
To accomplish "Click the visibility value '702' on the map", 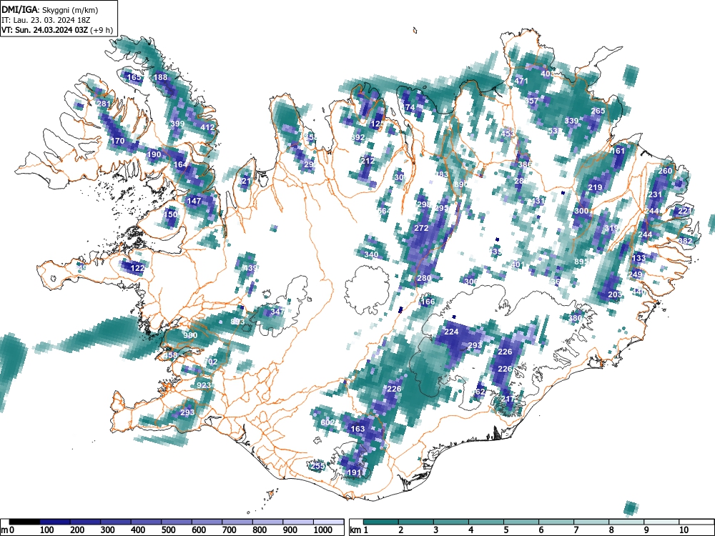I will click(x=211, y=362).
